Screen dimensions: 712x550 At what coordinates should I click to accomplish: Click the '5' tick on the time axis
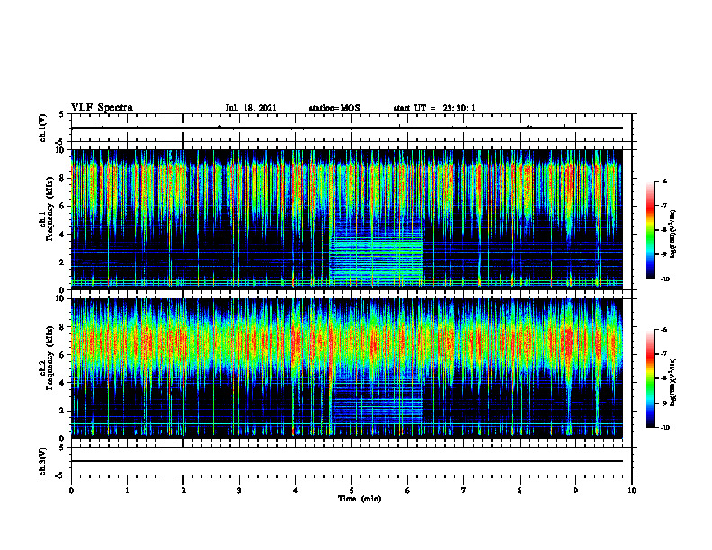pos(352,491)
